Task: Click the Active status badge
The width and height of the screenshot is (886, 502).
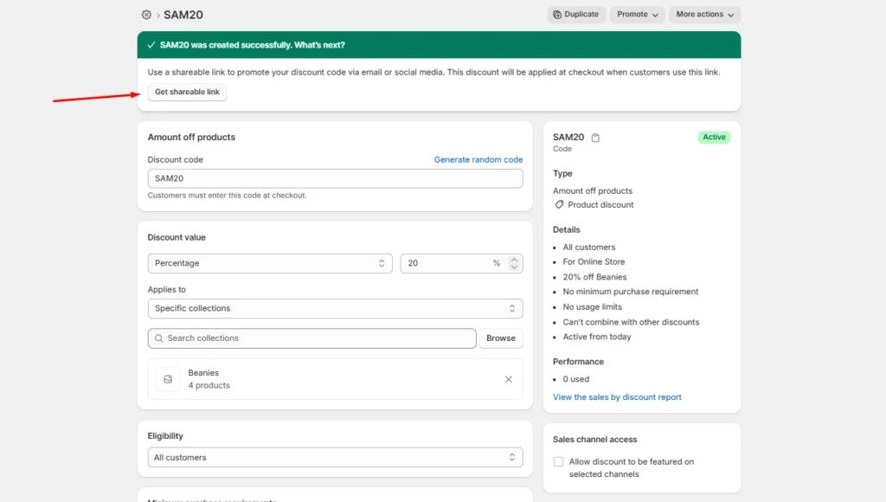Action: tap(714, 137)
